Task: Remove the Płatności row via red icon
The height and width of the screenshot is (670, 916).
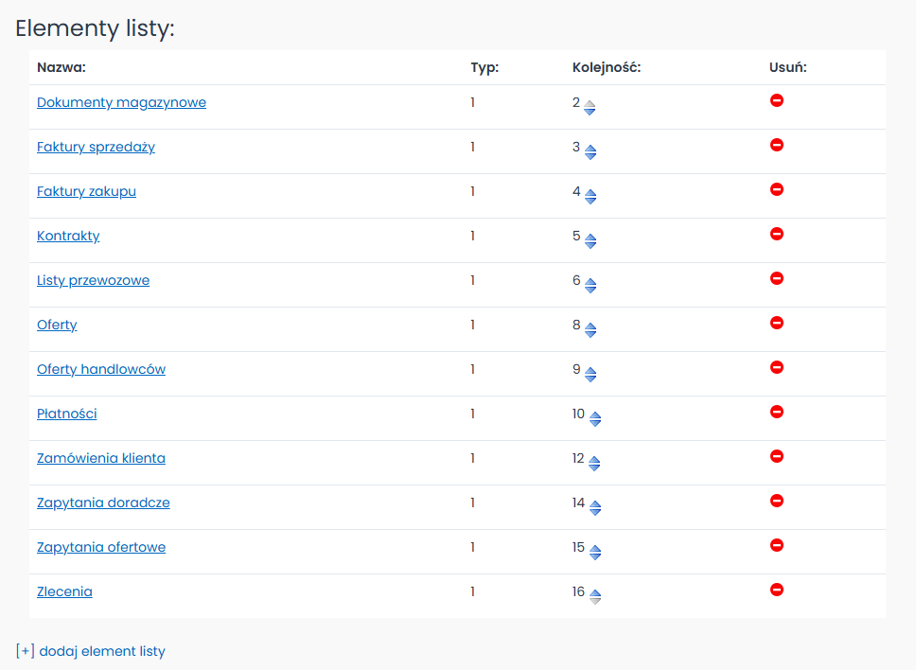Action: pos(776,412)
